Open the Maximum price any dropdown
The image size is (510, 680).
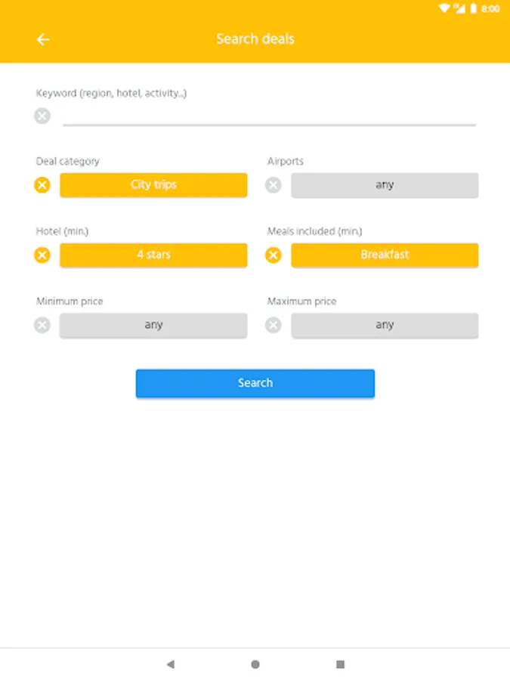[x=385, y=325]
